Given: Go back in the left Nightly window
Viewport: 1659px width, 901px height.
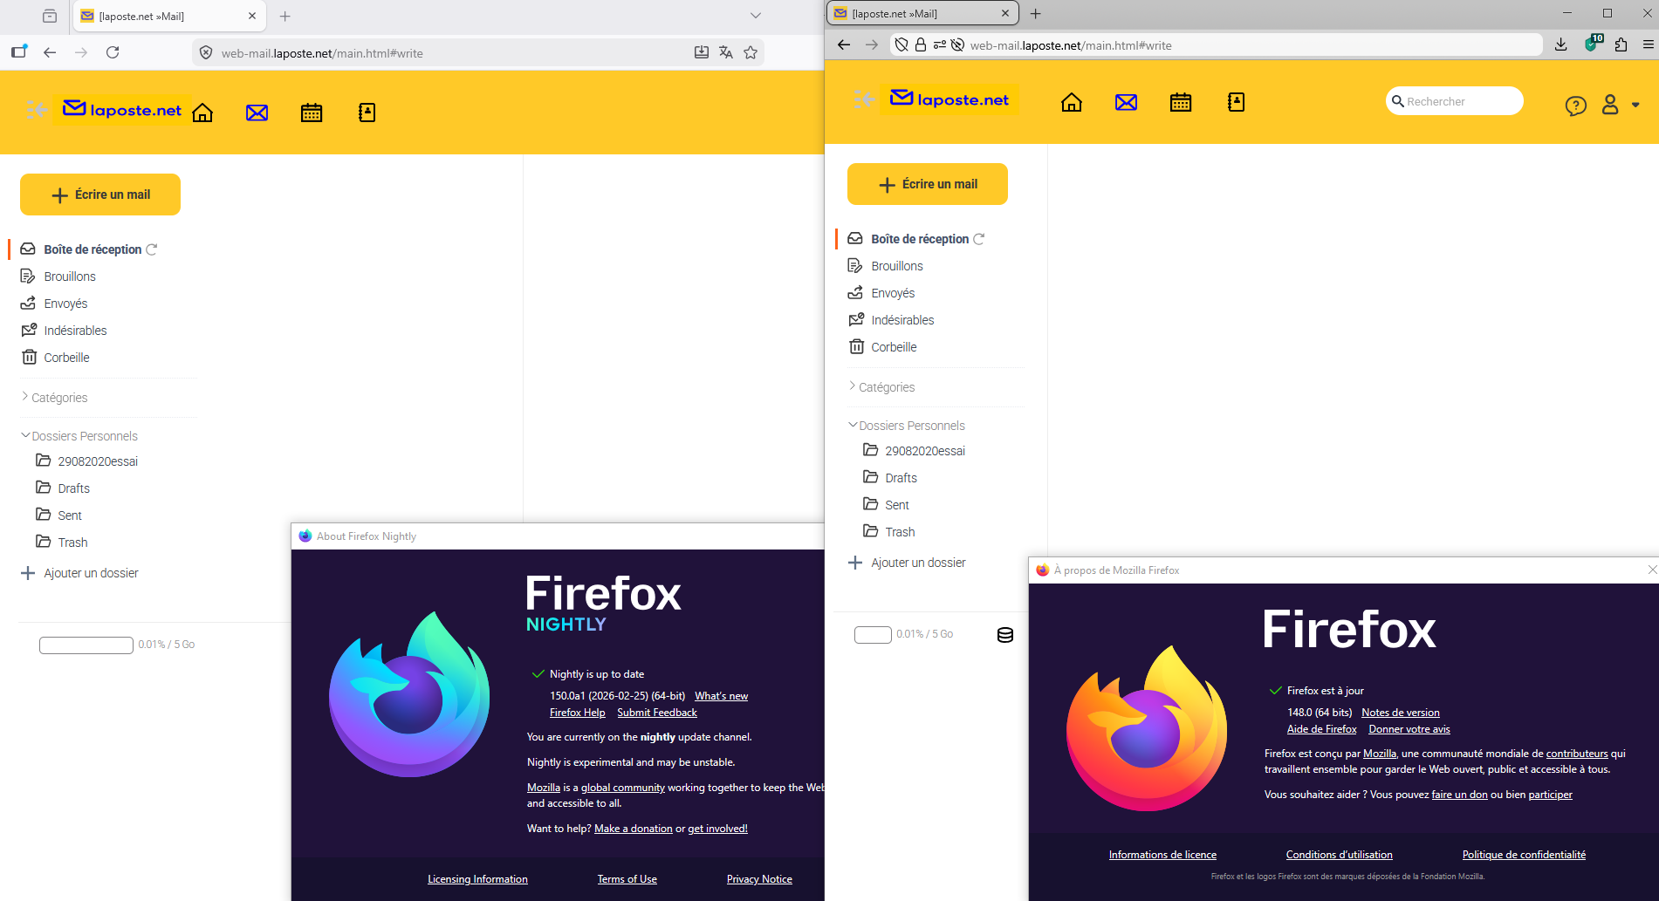Looking at the screenshot, I should pyautogui.click(x=50, y=52).
